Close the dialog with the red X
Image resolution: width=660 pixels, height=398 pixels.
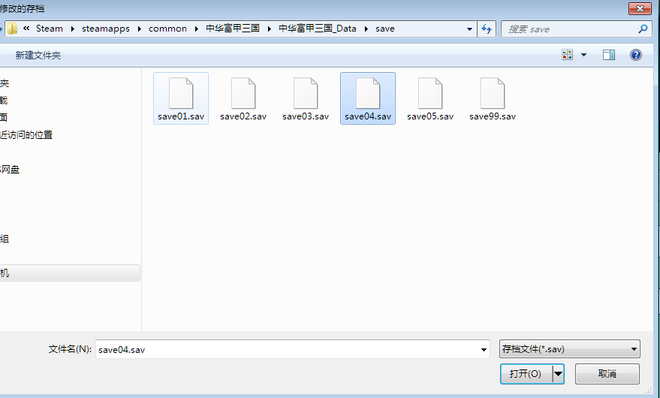tap(640, 8)
